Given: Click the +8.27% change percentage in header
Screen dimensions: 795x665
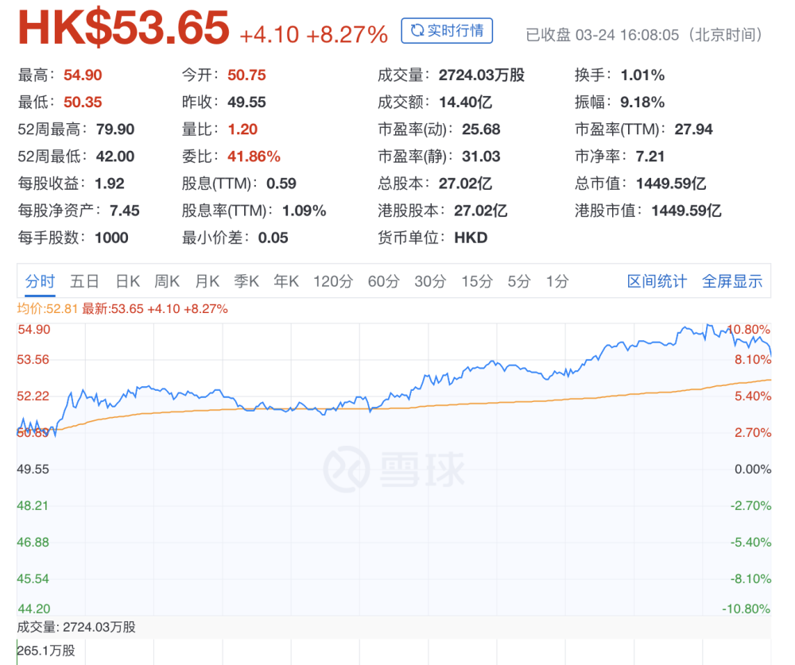Looking at the screenshot, I should tap(347, 35).
